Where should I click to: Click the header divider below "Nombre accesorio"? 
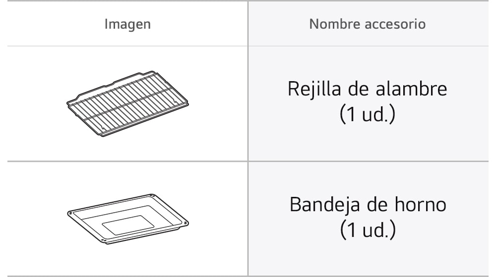369,46
